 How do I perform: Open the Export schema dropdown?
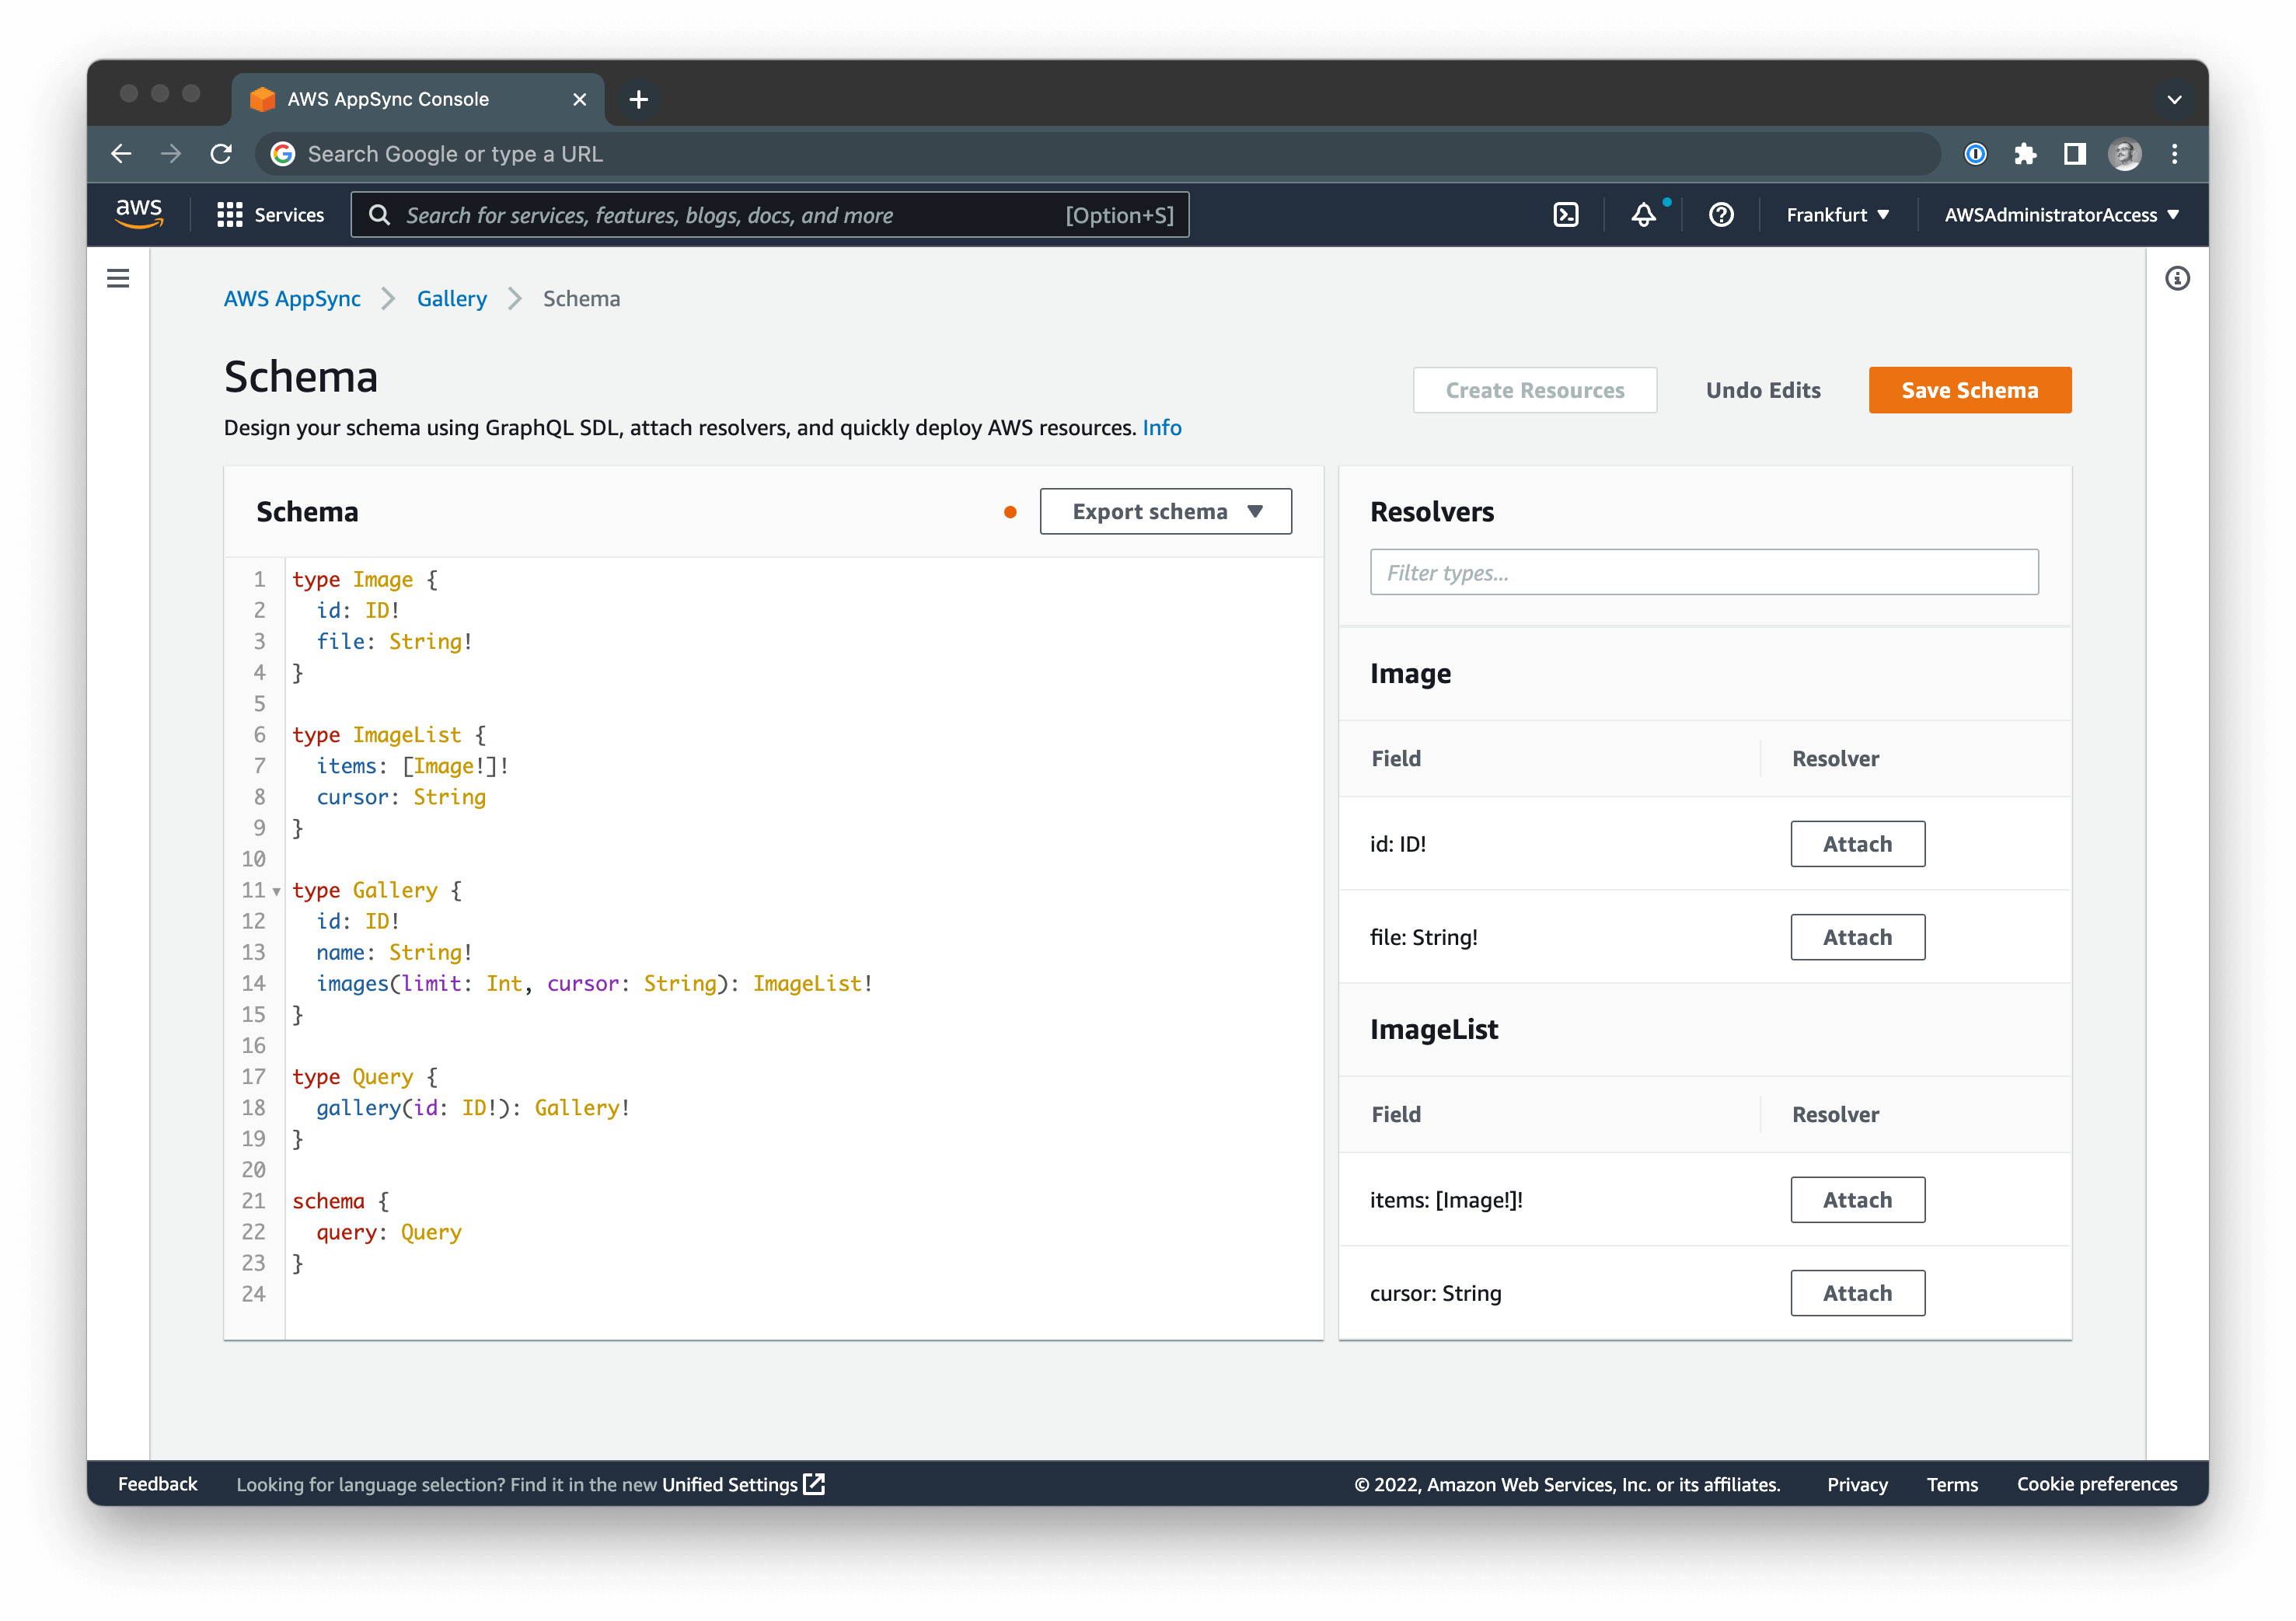[1165, 511]
